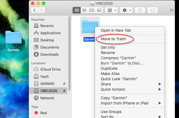Choose Rename from context menu

[x=130, y=53]
